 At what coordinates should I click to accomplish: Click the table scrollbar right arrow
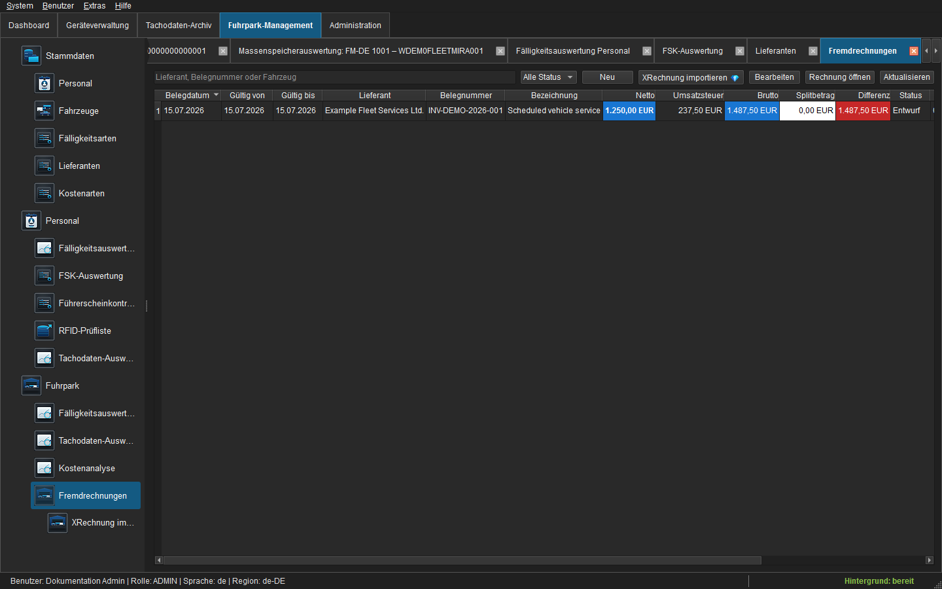(x=929, y=560)
